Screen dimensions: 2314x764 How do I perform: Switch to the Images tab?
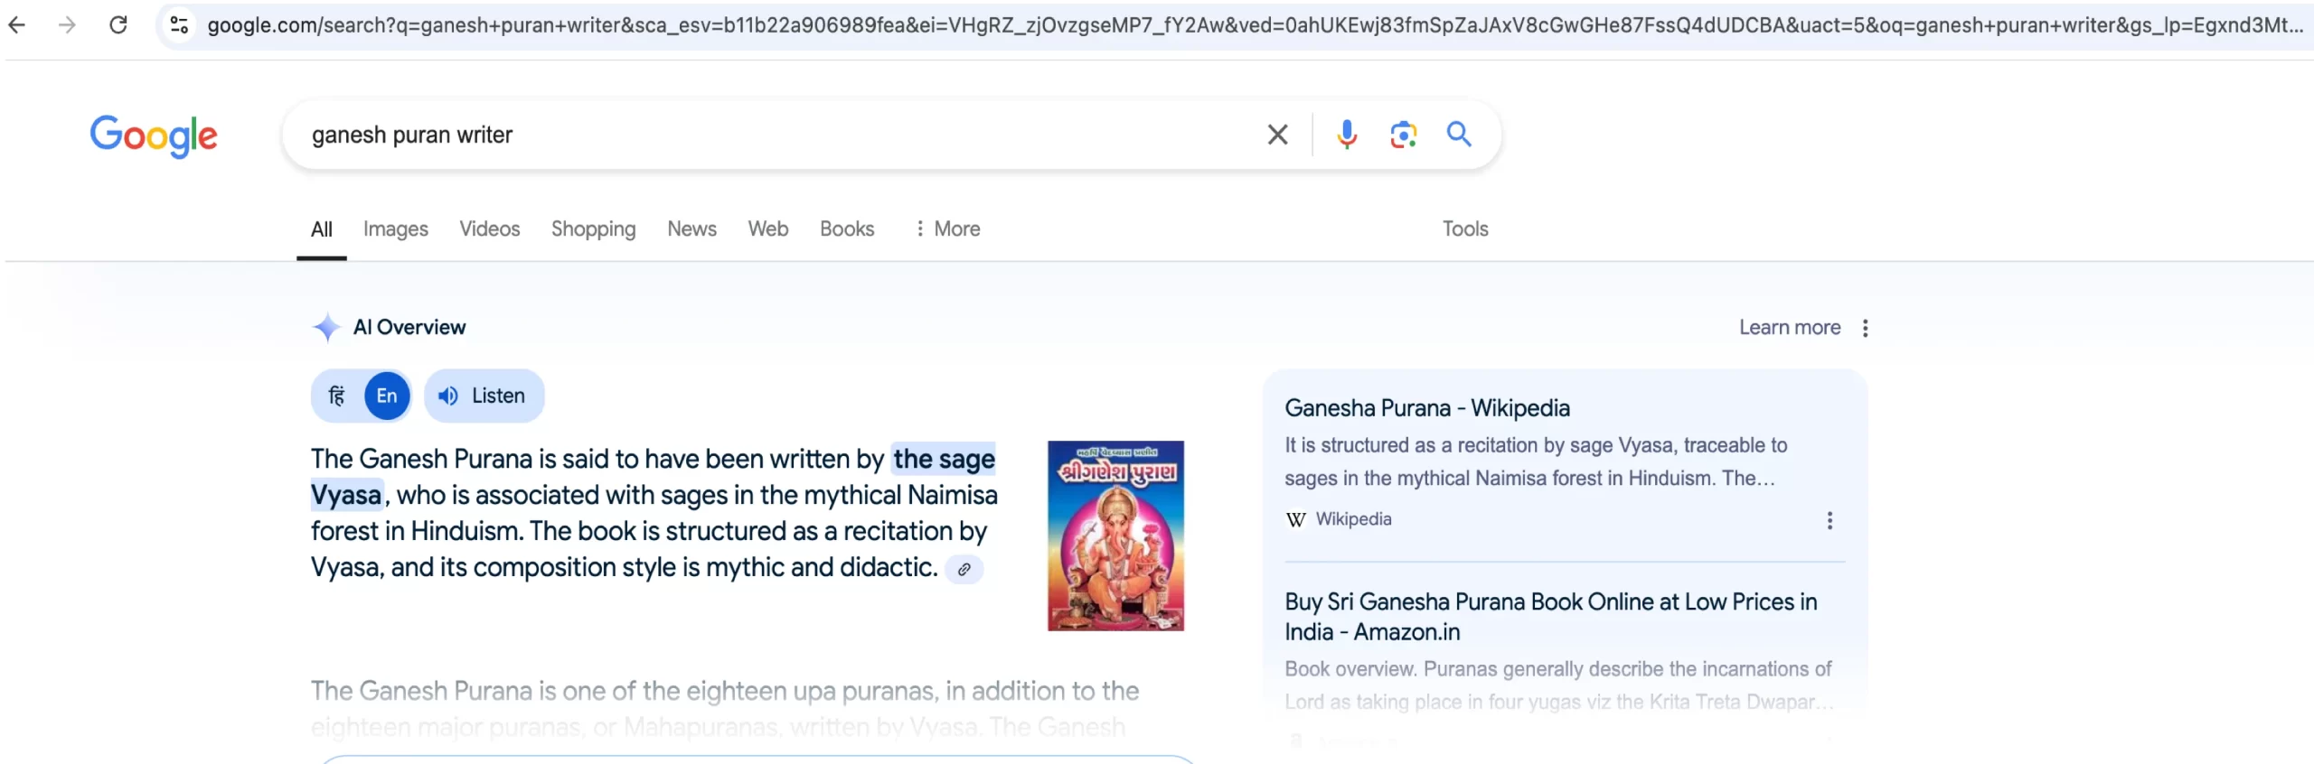tap(395, 228)
